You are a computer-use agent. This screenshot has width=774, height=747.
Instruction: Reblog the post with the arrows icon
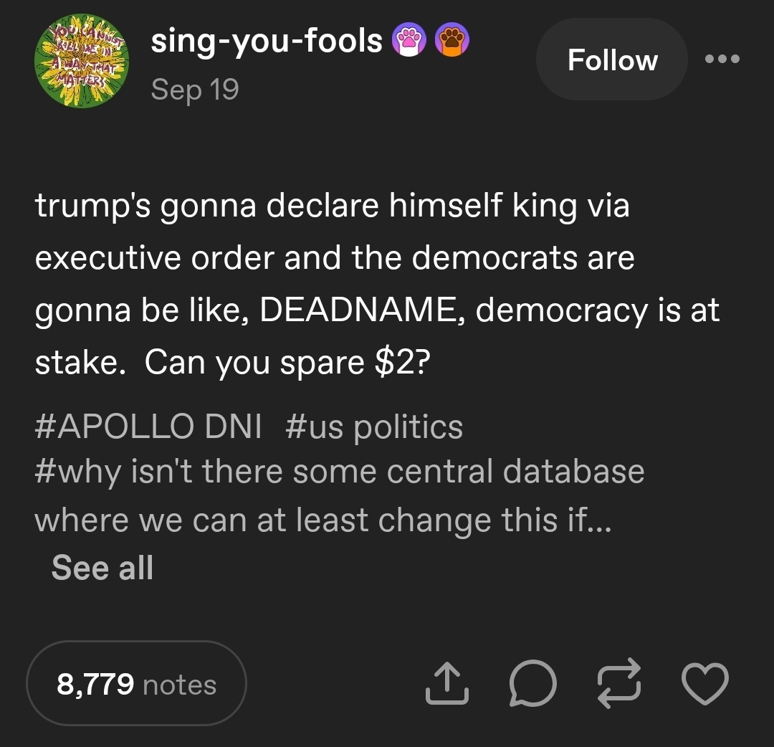tap(617, 683)
